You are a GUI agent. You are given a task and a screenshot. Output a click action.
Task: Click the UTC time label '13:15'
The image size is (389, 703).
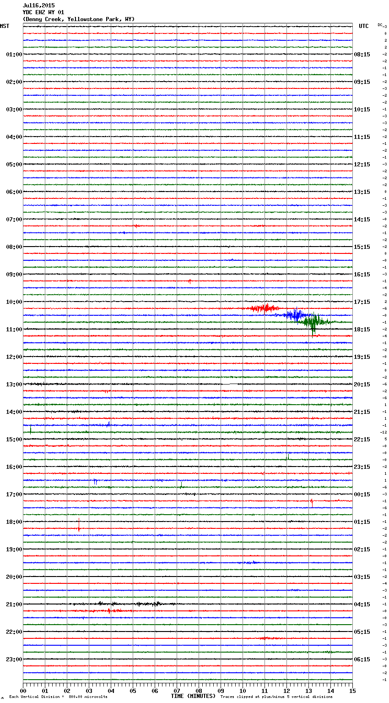click(362, 192)
